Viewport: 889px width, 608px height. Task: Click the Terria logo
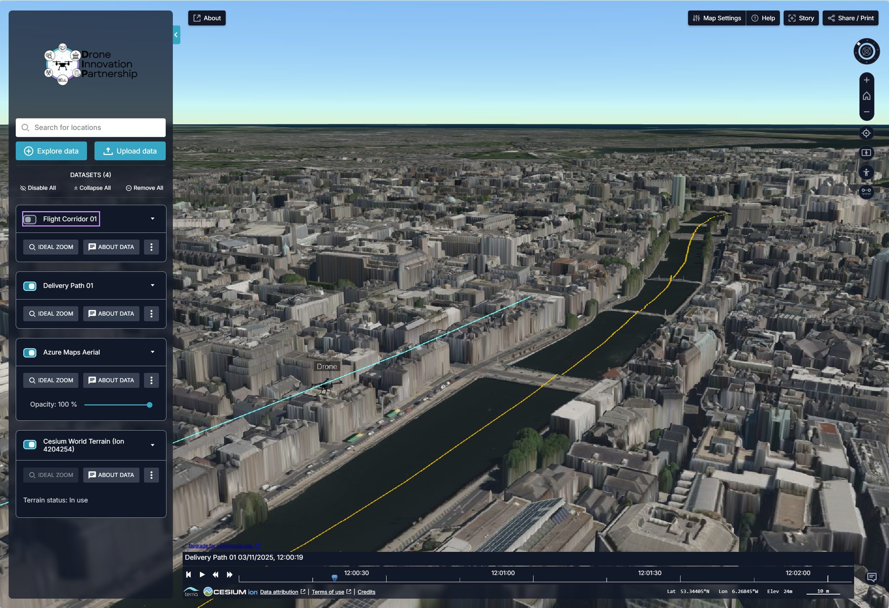click(x=191, y=592)
